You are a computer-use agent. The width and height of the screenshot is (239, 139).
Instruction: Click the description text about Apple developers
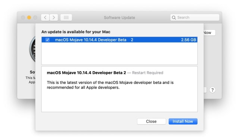[110, 85]
